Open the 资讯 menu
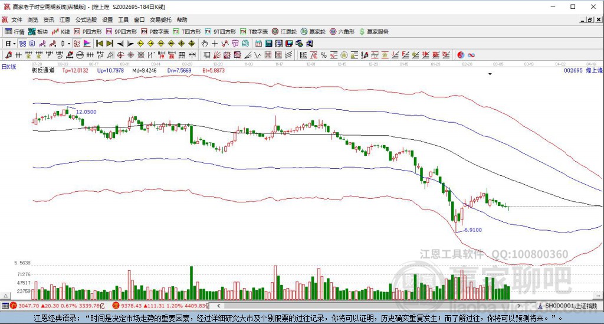Viewport: 604px width, 324px height. pyautogui.click(x=48, y=19)
